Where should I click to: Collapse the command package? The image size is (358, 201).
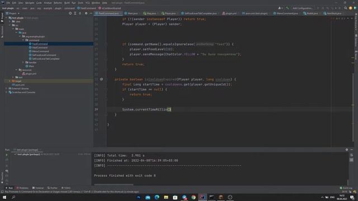(x=23, y=40)
